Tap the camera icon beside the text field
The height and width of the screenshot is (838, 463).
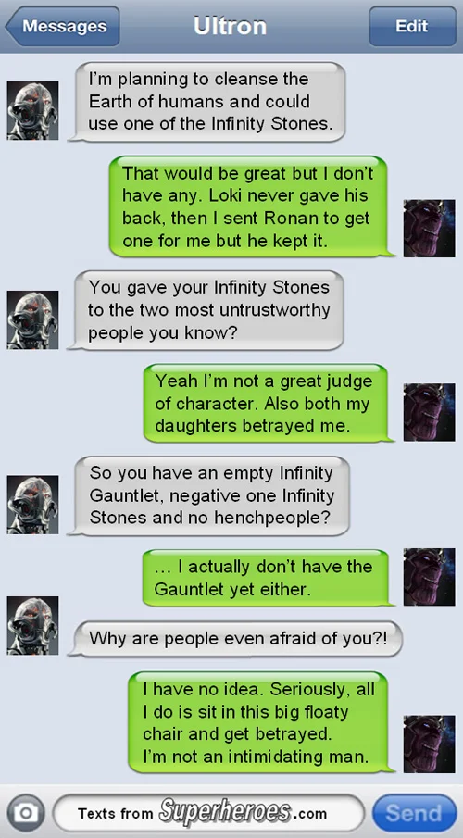click(x=26, y=813)
